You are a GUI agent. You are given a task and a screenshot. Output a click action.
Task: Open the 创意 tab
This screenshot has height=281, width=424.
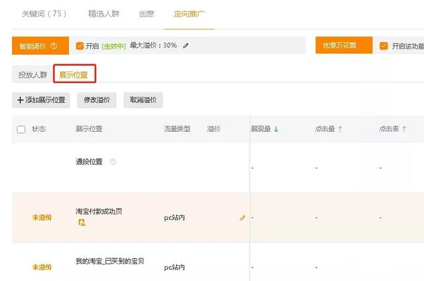[x=146, y=13]
